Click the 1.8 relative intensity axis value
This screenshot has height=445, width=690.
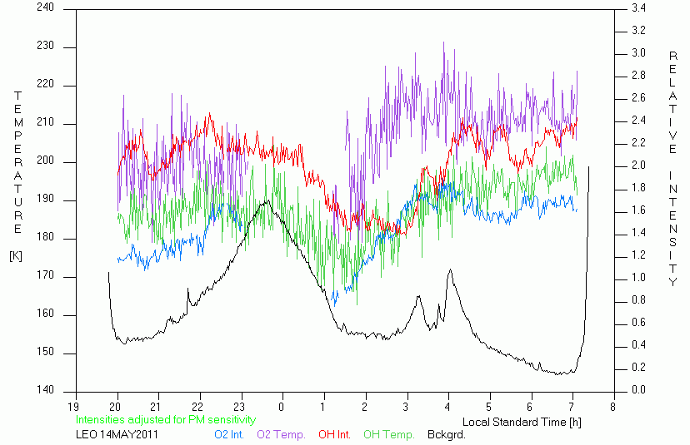pyautogui.click(x=638, y=188)
